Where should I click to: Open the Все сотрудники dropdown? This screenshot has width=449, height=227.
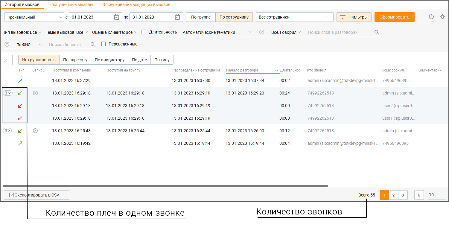295,17
